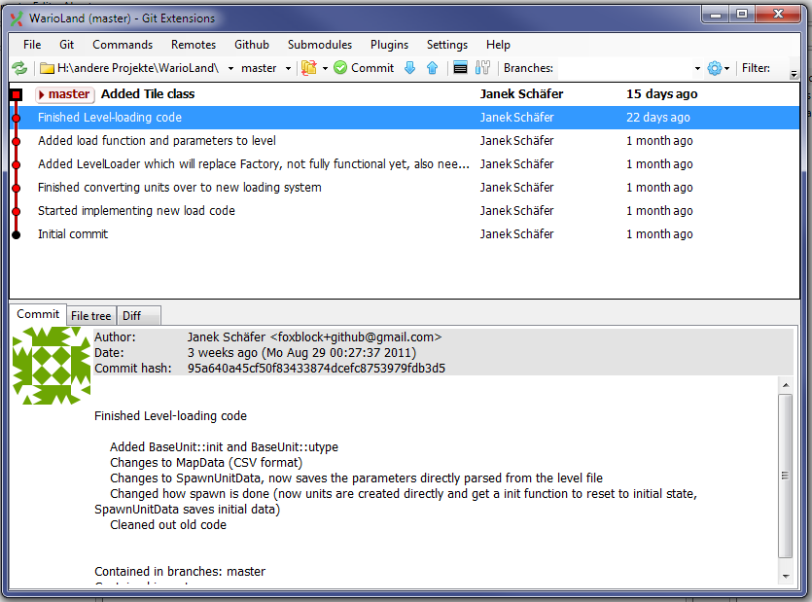Switch to the Diff tab
The image size is (812, 602).
point(131,316)
